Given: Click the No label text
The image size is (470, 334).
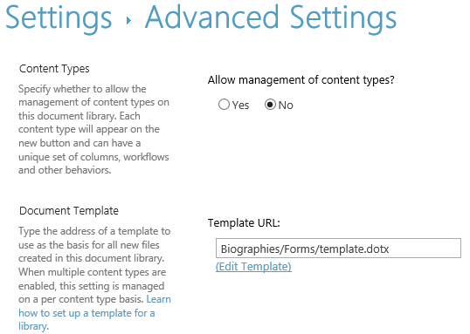Looking at the screenshot, I should point(286,106).
